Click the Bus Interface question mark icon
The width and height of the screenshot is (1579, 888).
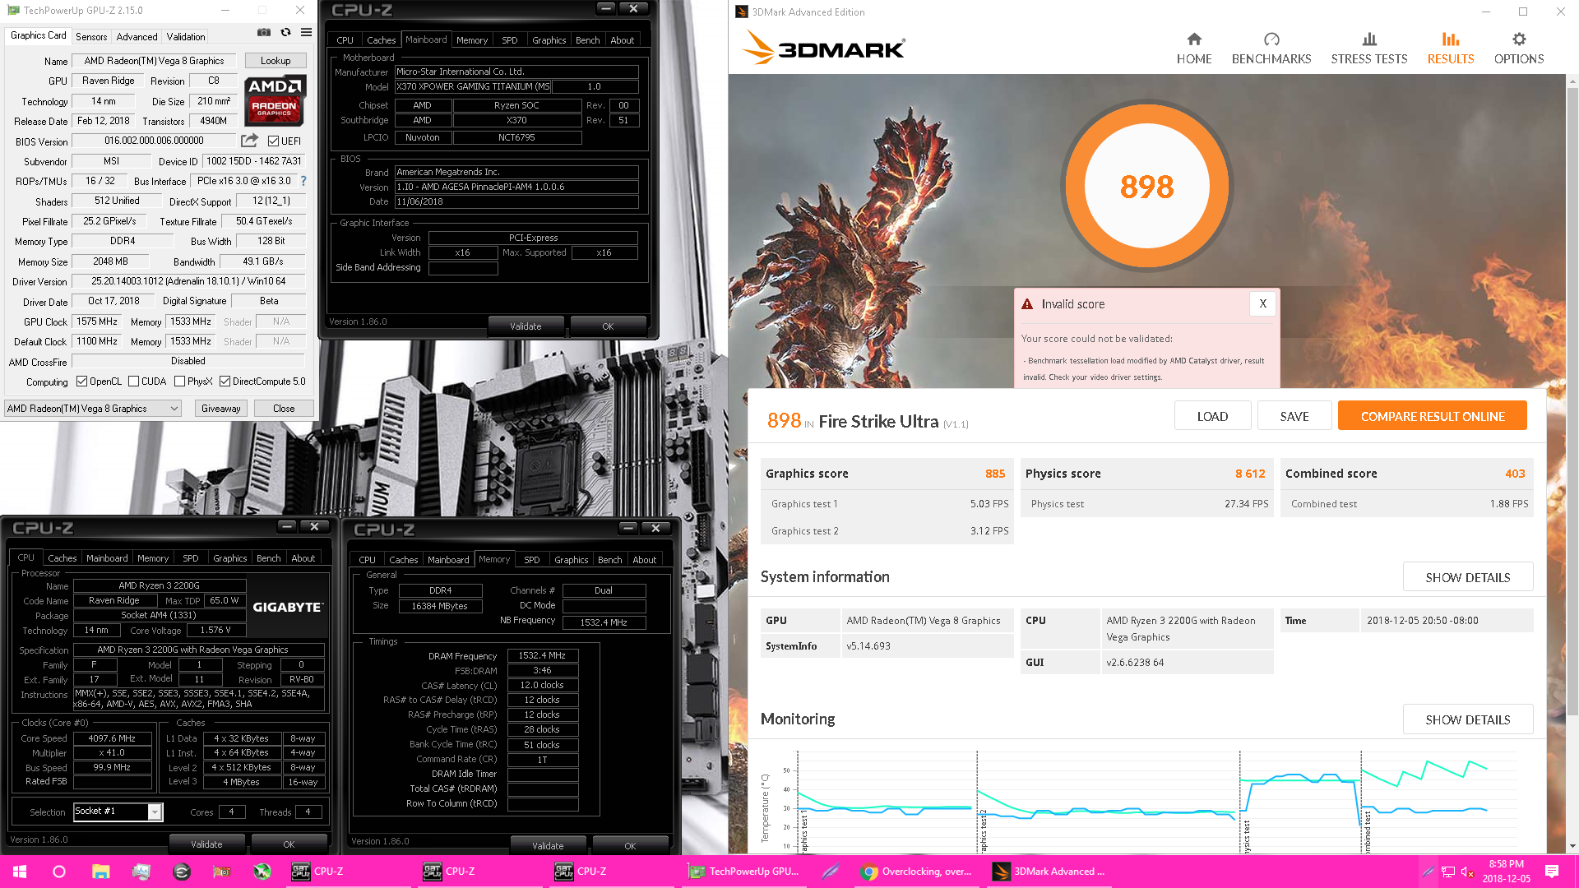point(303,181)
